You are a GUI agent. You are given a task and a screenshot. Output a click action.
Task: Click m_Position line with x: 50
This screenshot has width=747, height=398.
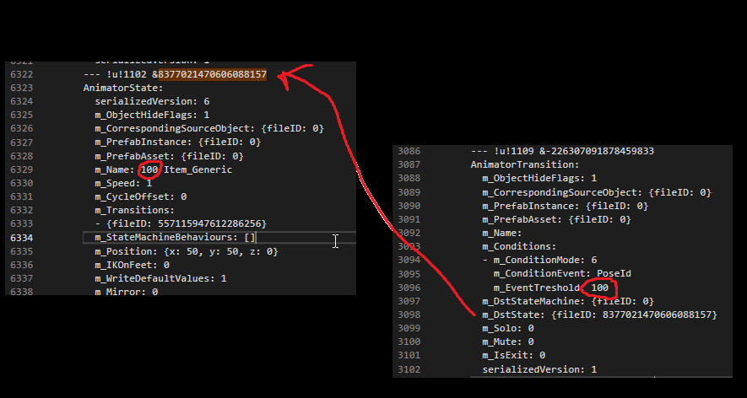187,251
